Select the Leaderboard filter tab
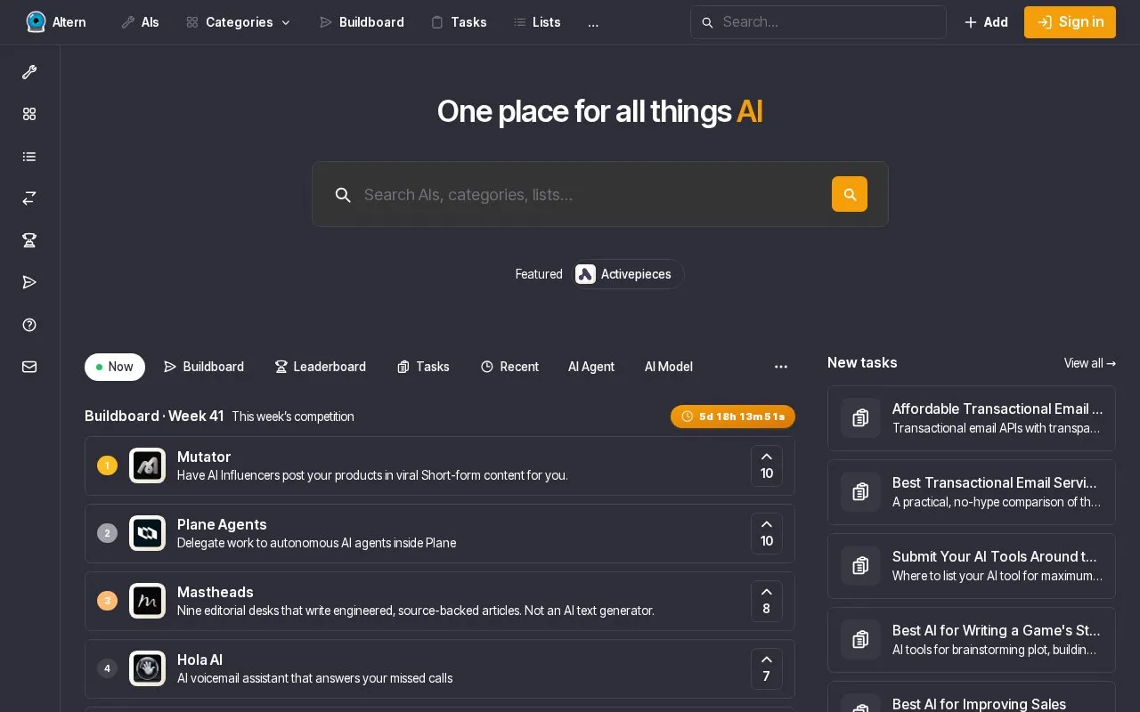The image size is (1140, 712). tap(321, 367)
